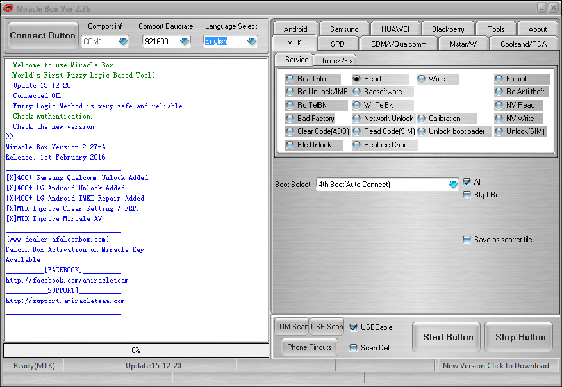Screen dimensions: 562x387
Task: Click New Version Click to Download
Action: coord(496,365)
